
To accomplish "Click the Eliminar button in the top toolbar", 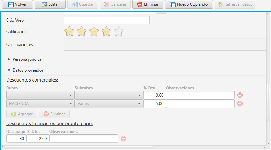I will (x=148, y=4).
